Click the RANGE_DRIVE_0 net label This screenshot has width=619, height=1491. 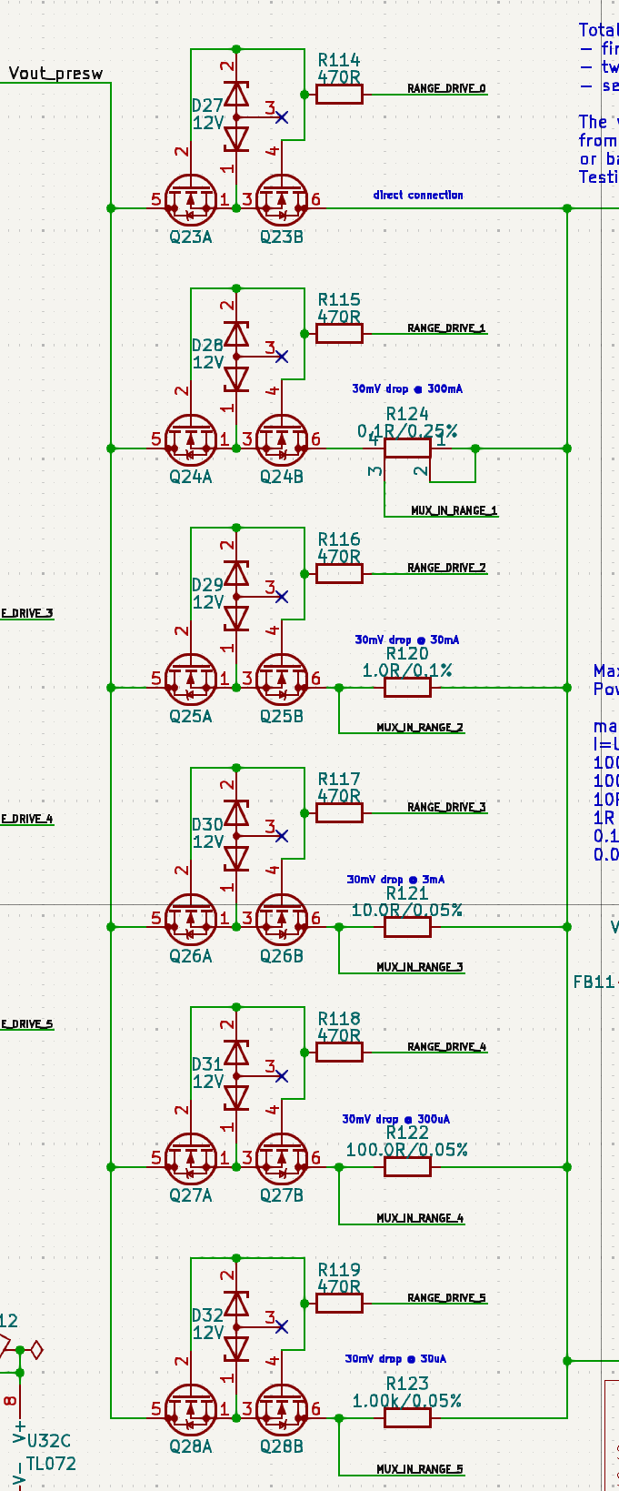point(446,88)
